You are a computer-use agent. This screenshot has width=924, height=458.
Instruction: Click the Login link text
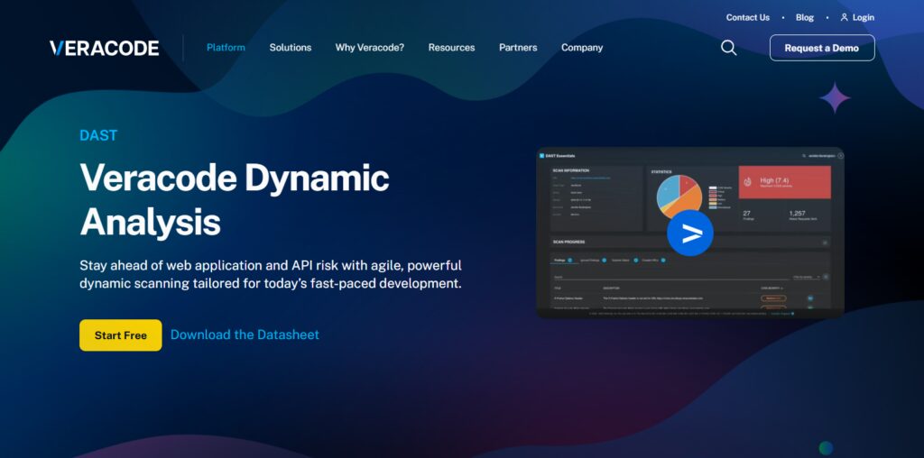864,18
